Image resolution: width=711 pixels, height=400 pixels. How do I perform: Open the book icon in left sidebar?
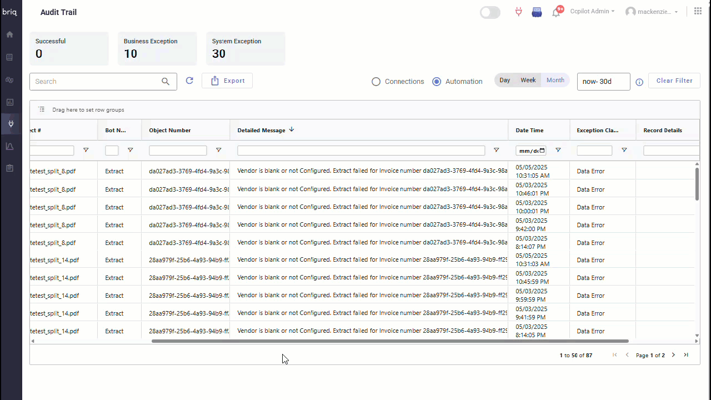(9, 57)
